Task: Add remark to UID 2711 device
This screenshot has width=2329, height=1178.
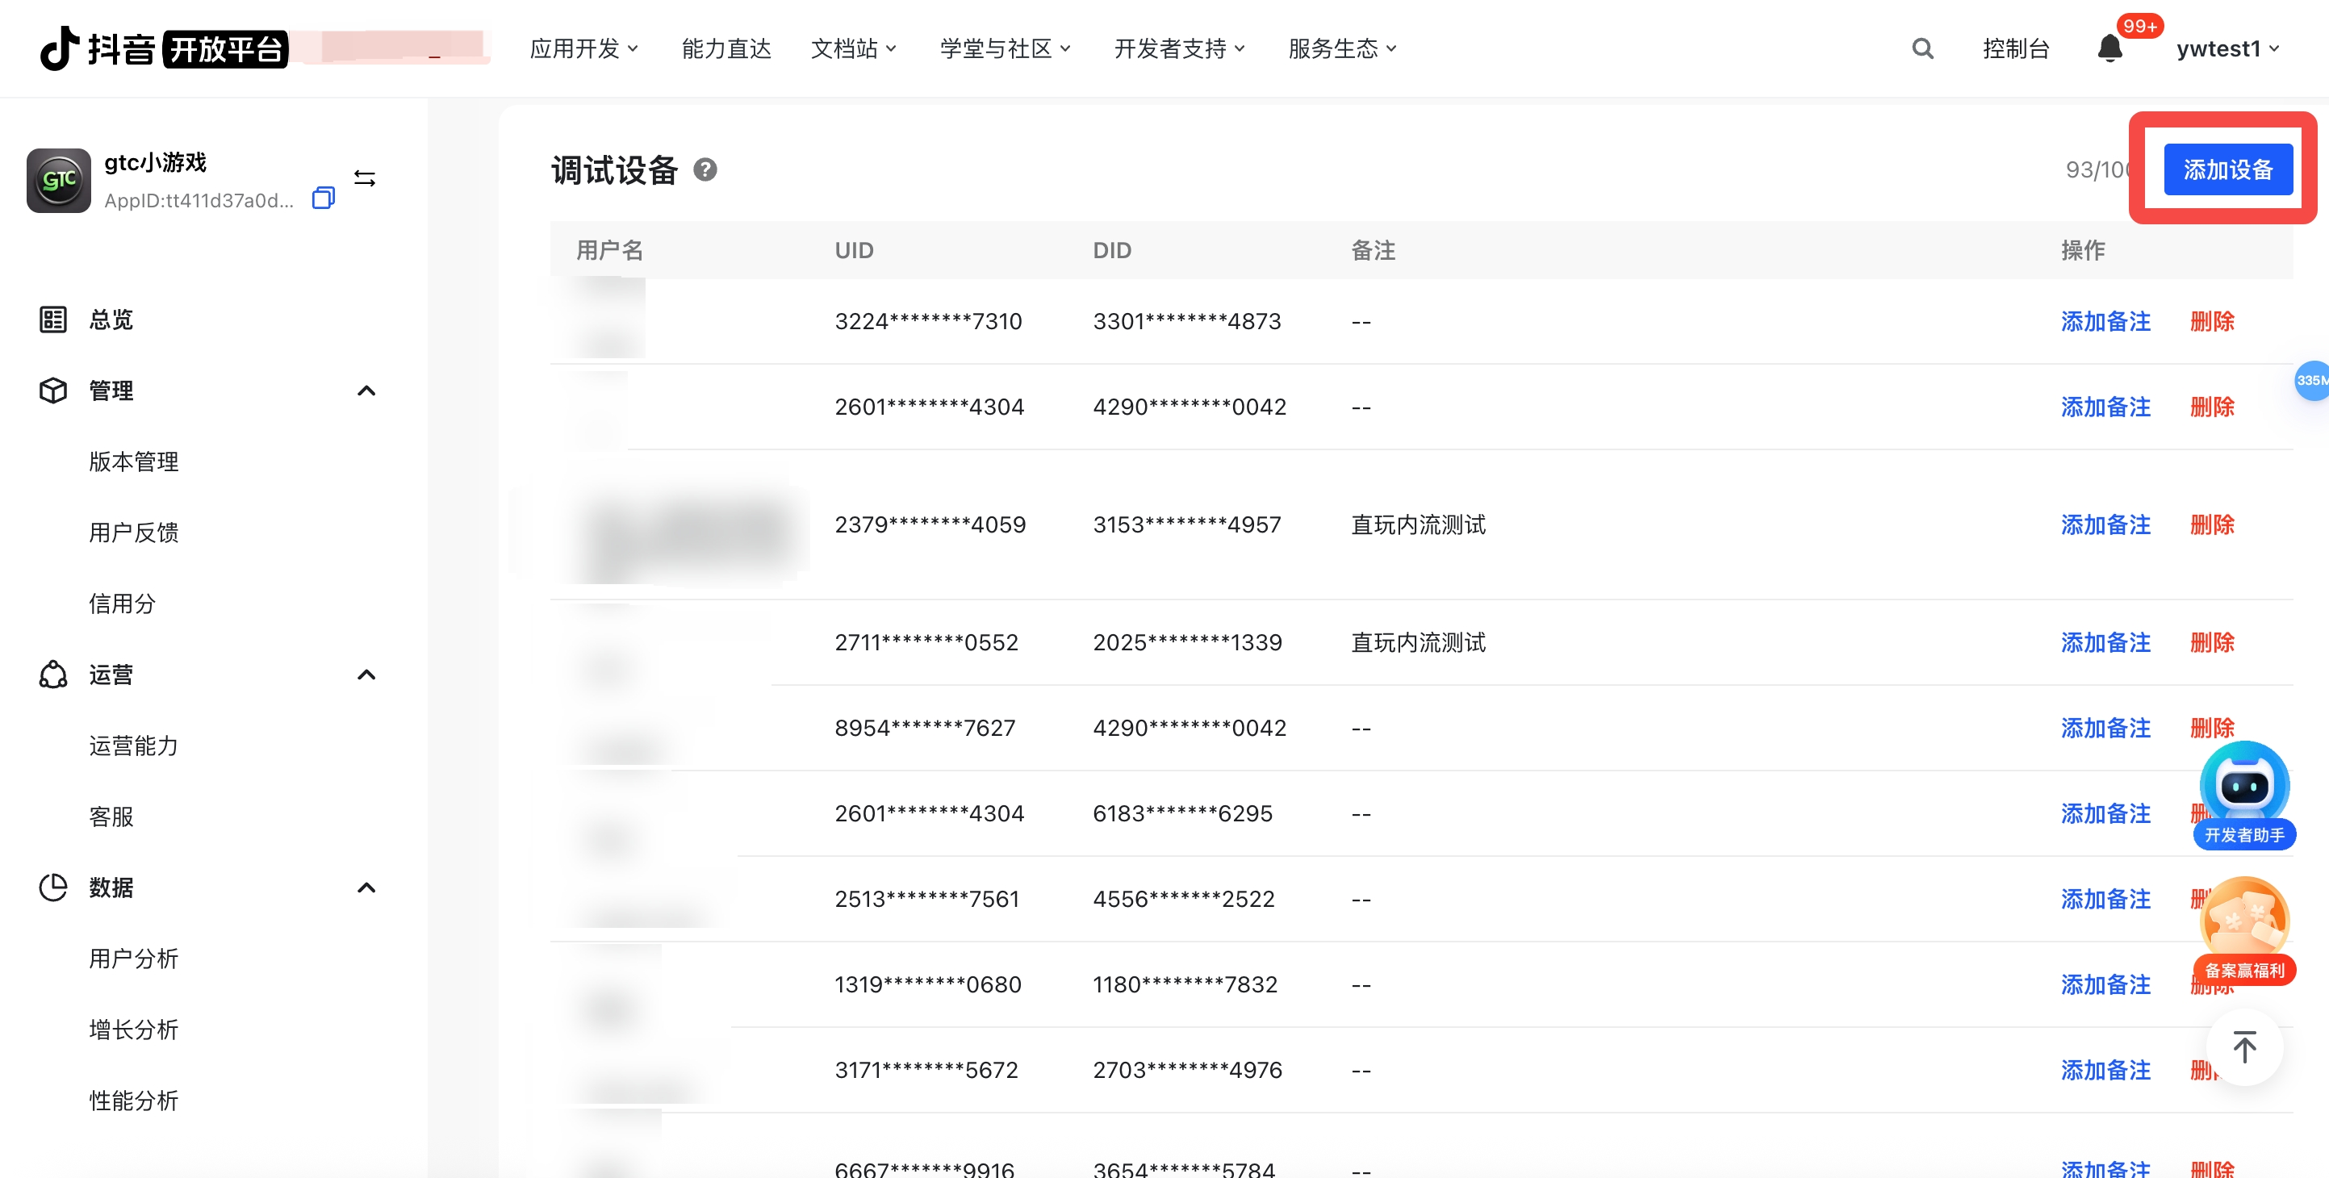Action: click(x=2105, y=642)
